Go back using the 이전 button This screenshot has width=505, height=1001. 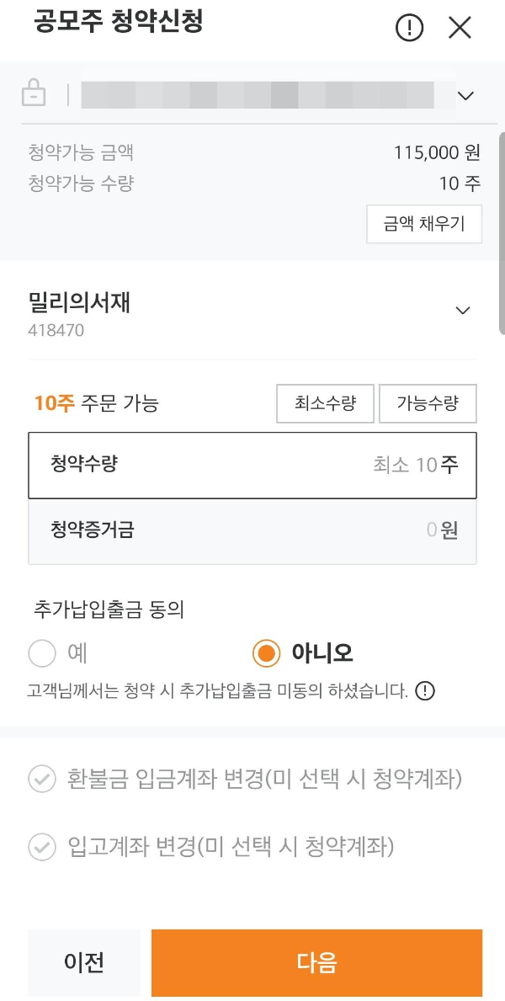tap(83, 962)
